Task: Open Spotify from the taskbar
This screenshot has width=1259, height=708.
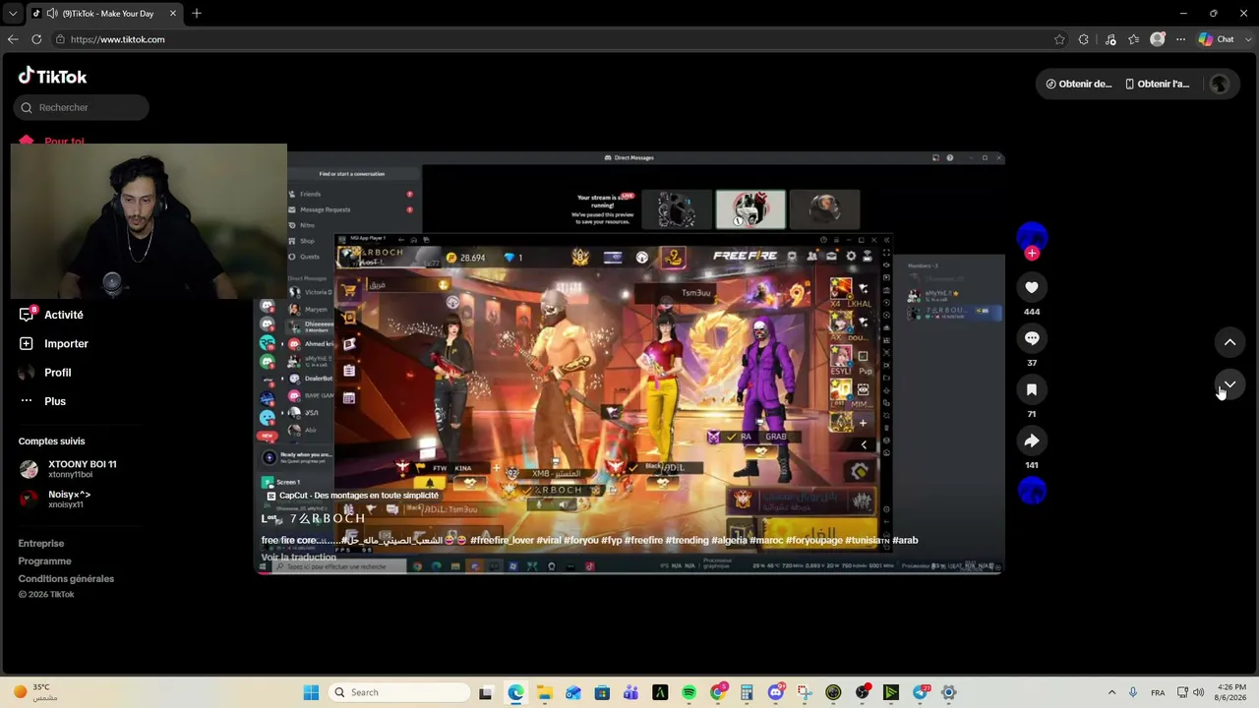Action: click(x=689, y=692)
